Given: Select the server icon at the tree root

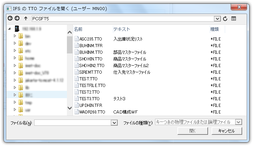Looking at the screenshot, I should click(16, 29).
